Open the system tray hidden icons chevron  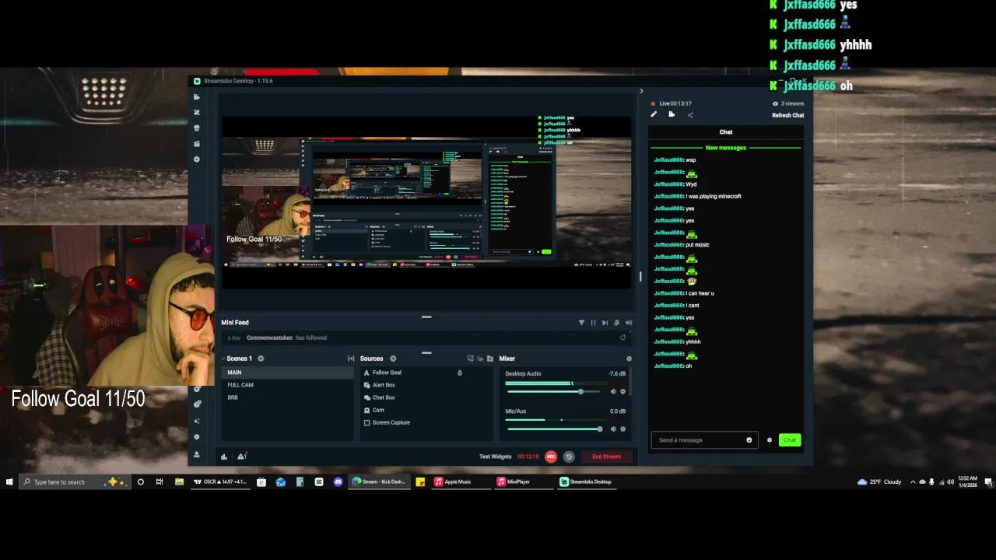coord(913,482)
